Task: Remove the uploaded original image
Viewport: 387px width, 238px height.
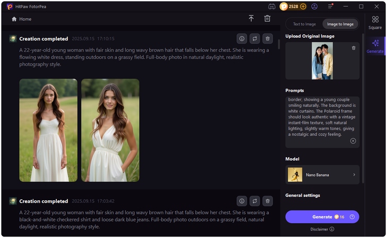Action: click(354, 48)
